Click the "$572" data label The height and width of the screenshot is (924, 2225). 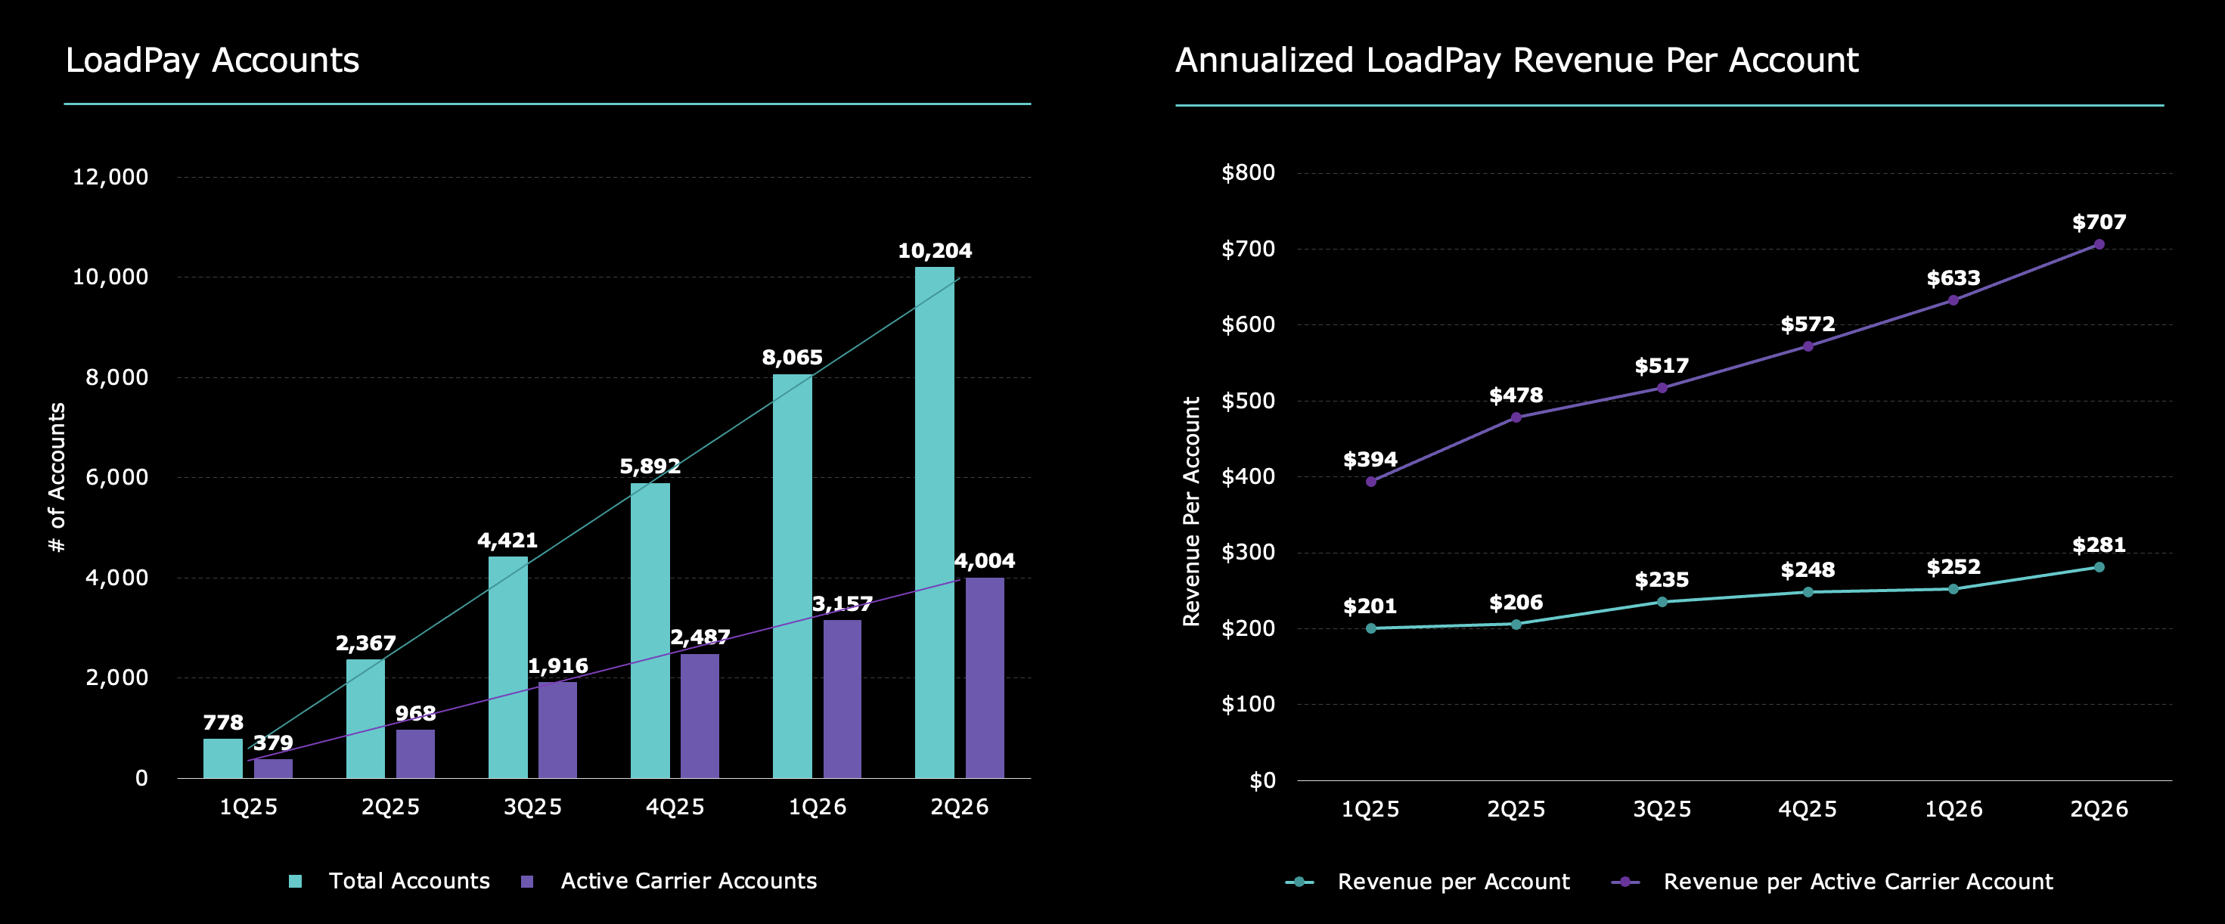1808,324
